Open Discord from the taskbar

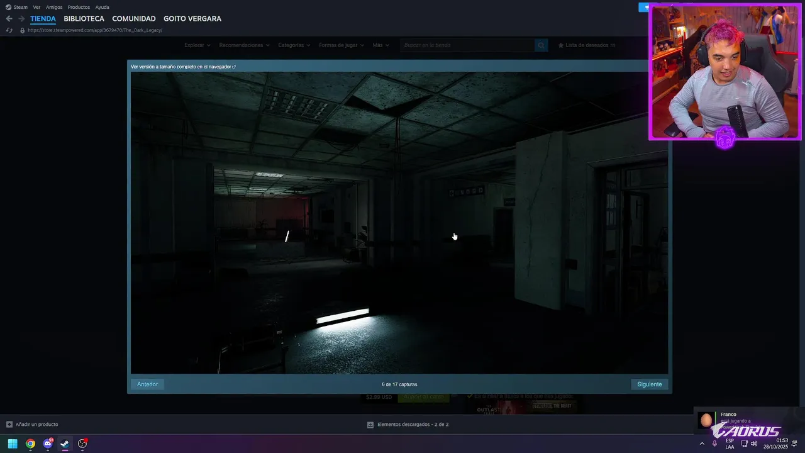point(48,444)
